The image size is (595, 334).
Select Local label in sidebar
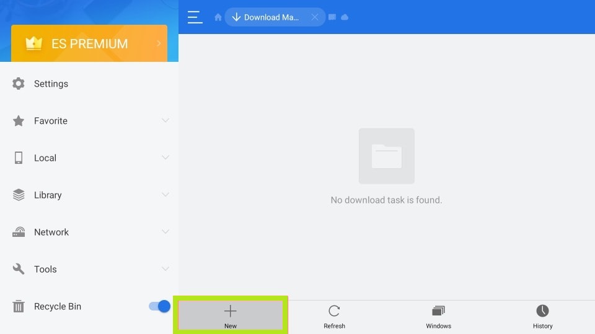[x=45, y=158]
